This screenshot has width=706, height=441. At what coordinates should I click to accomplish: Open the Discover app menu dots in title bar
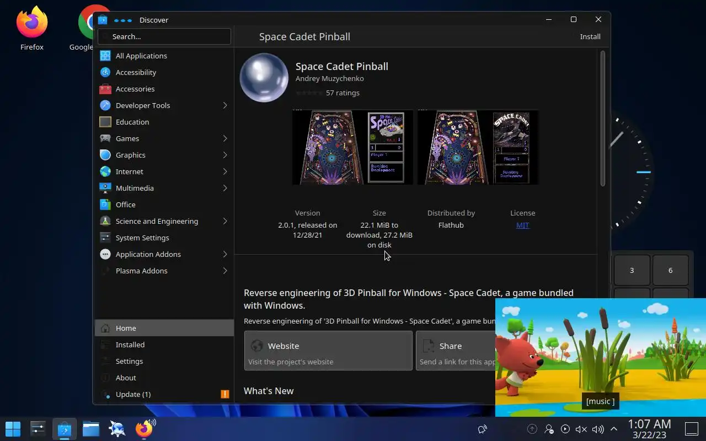[x=122, y=20]
